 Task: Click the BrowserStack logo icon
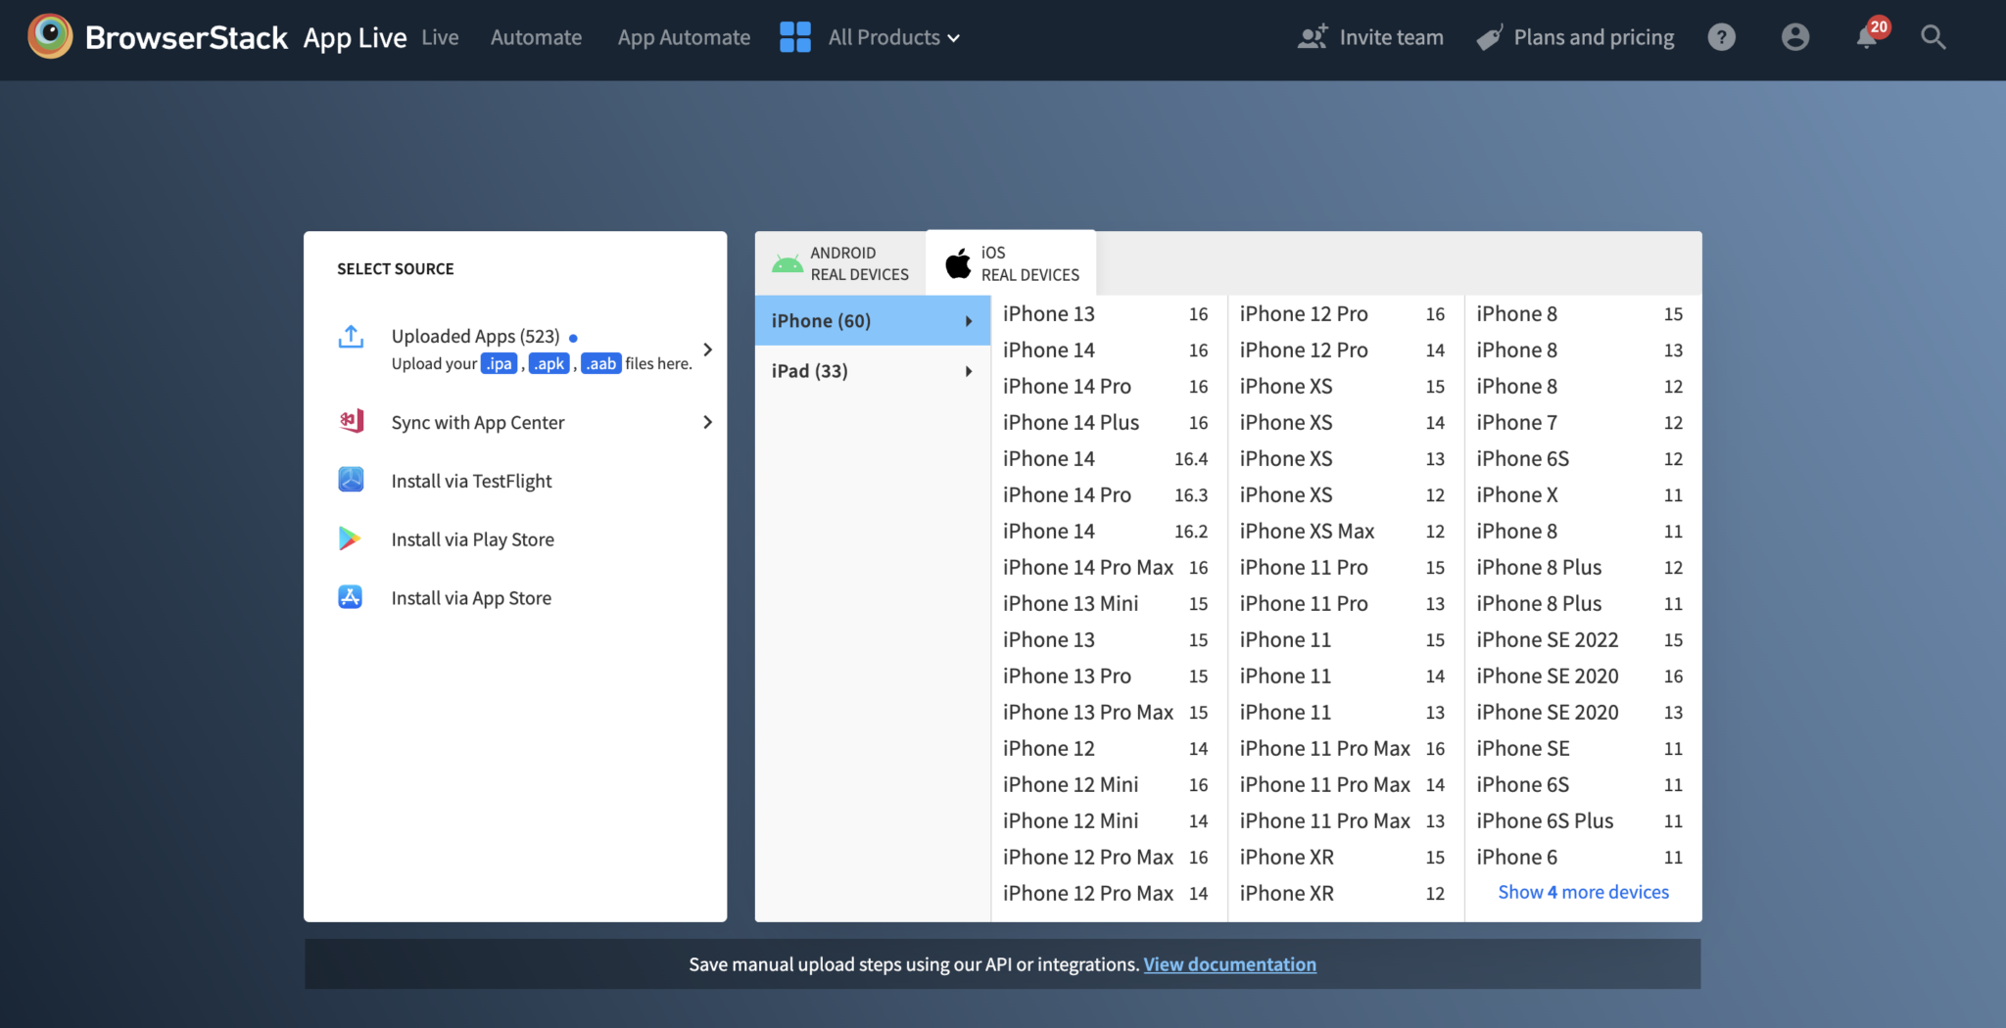click(x=50, y=37)
